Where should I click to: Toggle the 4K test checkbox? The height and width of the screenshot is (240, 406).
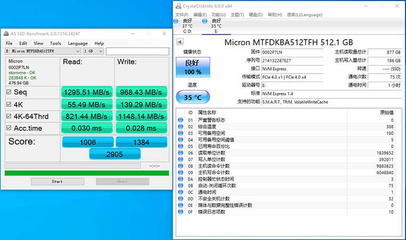point(9,105)
